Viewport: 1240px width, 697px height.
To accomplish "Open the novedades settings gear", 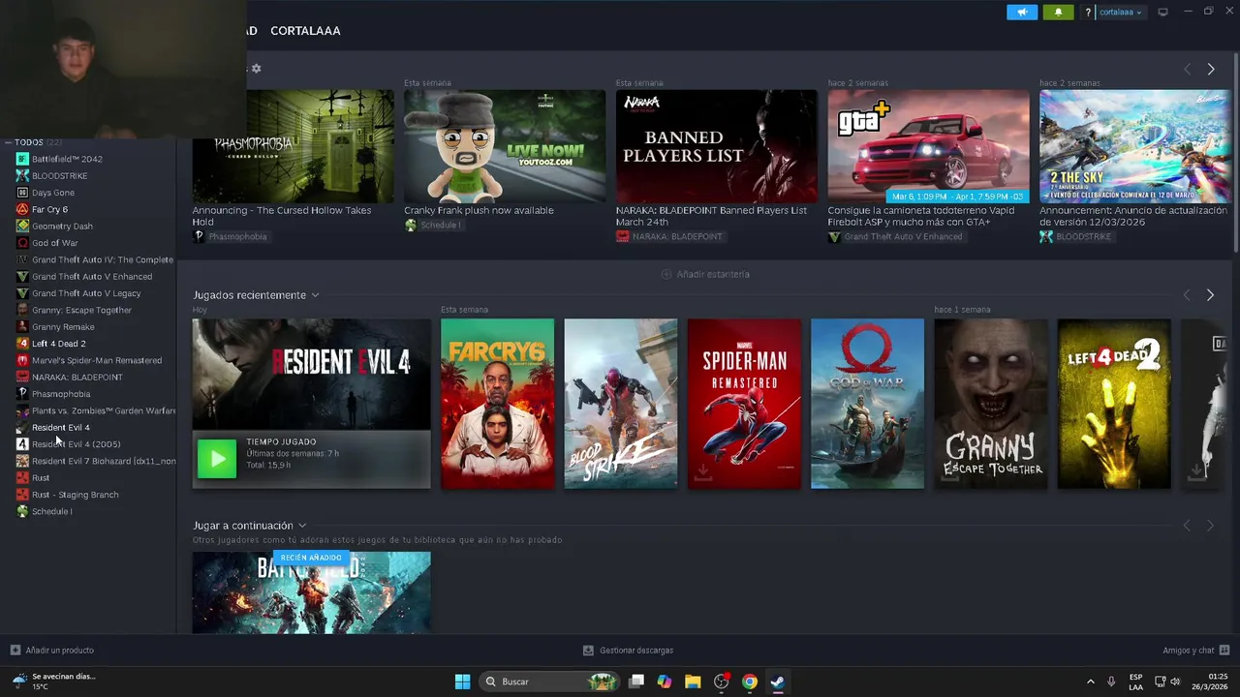I will 256,69.
